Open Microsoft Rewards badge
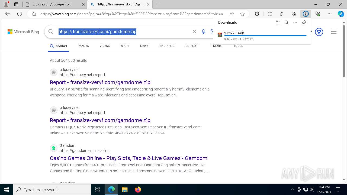The width and height of the screenshot is (347, 195). click(x=319, y=32)
